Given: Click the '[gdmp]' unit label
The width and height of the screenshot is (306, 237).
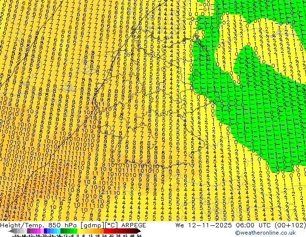Looking at the screenshot, I should tap(92, 225).
